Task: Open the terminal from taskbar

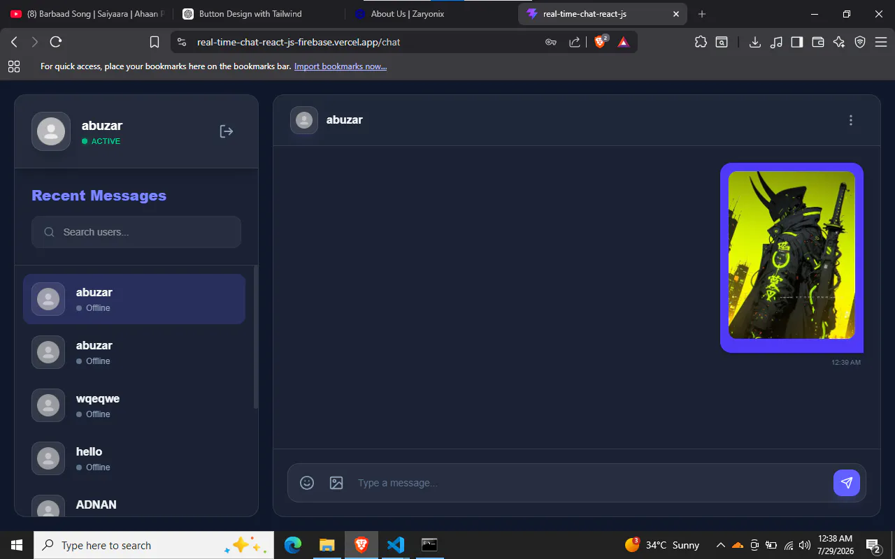Action: tap(429, 545)
